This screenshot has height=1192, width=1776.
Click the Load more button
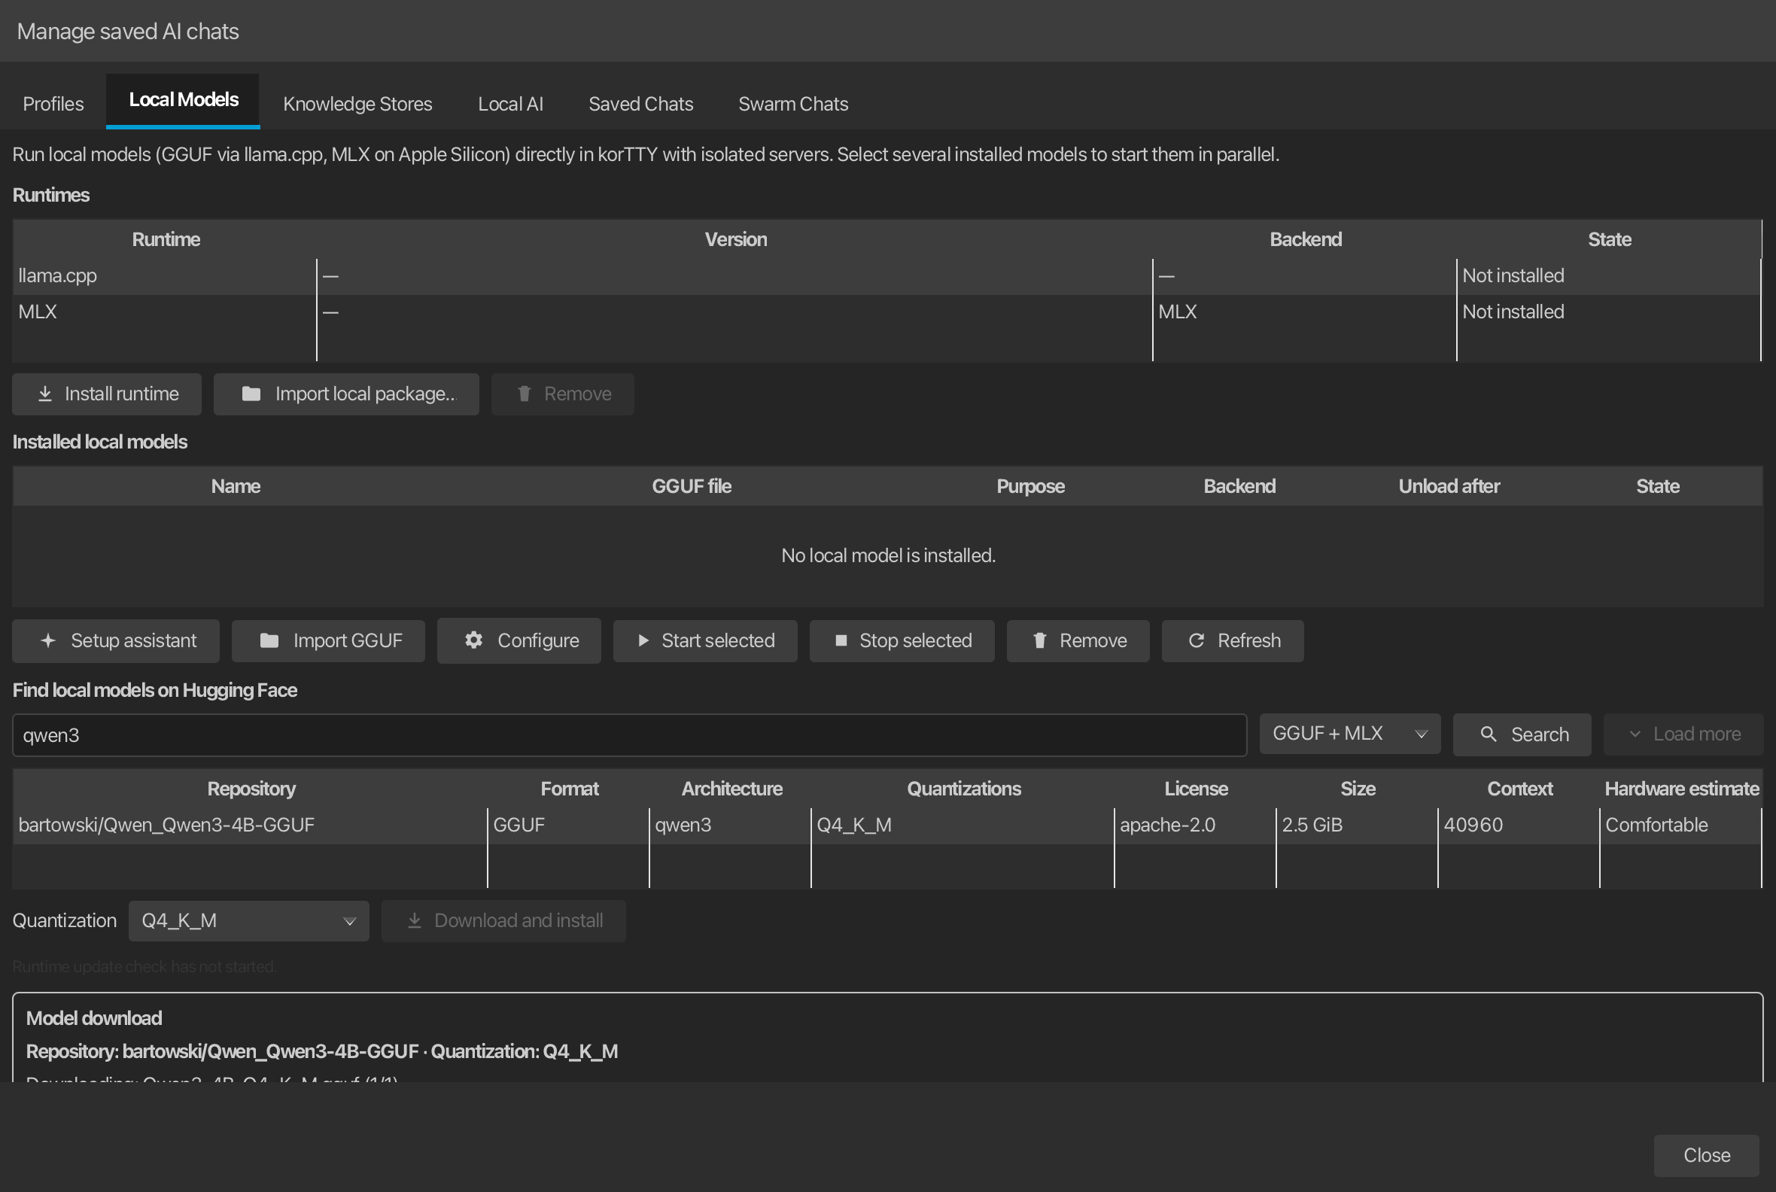tap(1683, 734)
